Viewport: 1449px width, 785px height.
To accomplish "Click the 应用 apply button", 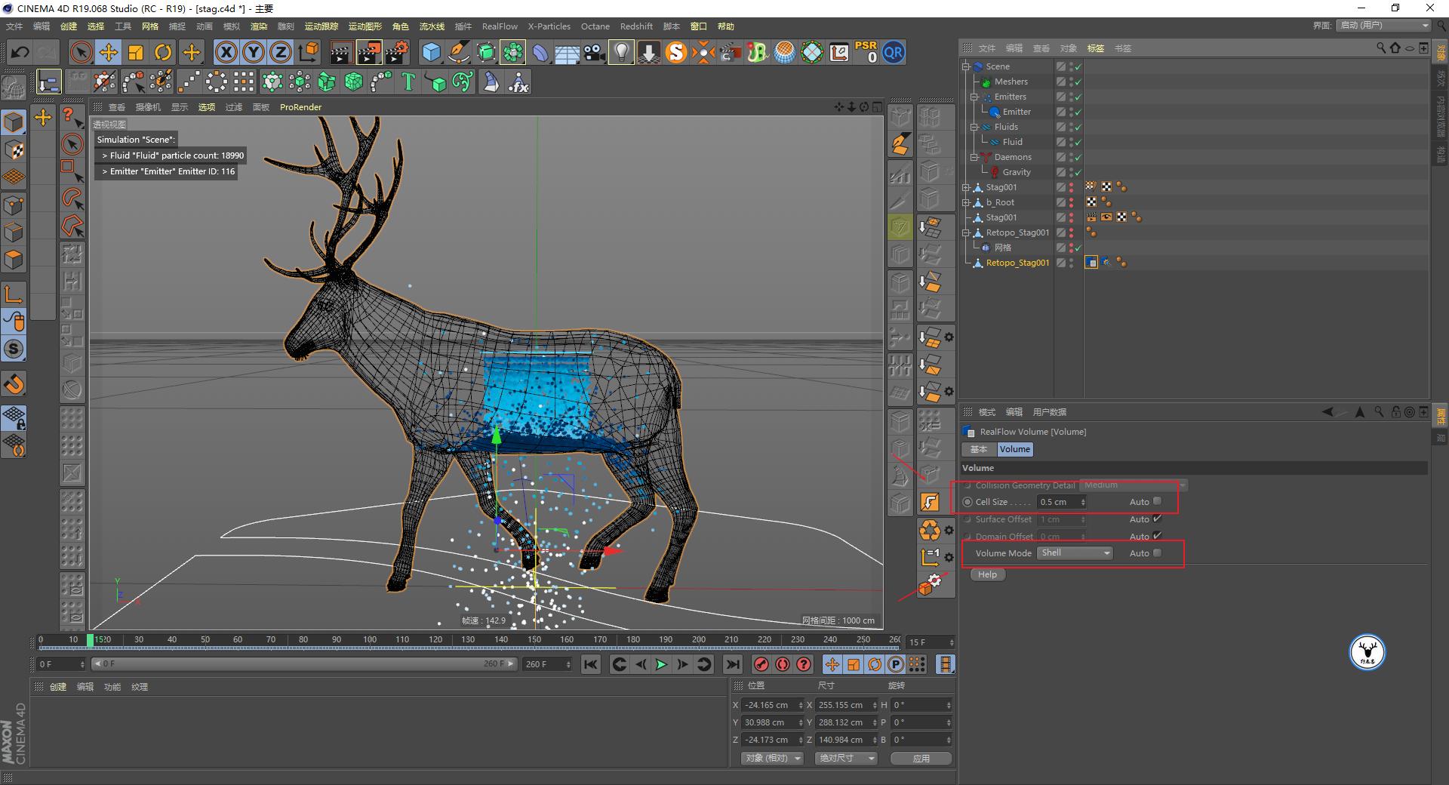I will click(921, 759).
